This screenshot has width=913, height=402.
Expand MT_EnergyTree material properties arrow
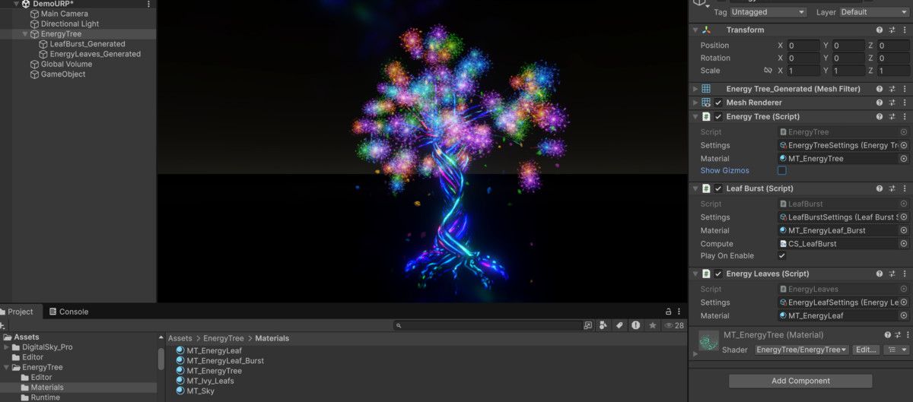pyautogui.click(x=695, y=354)
